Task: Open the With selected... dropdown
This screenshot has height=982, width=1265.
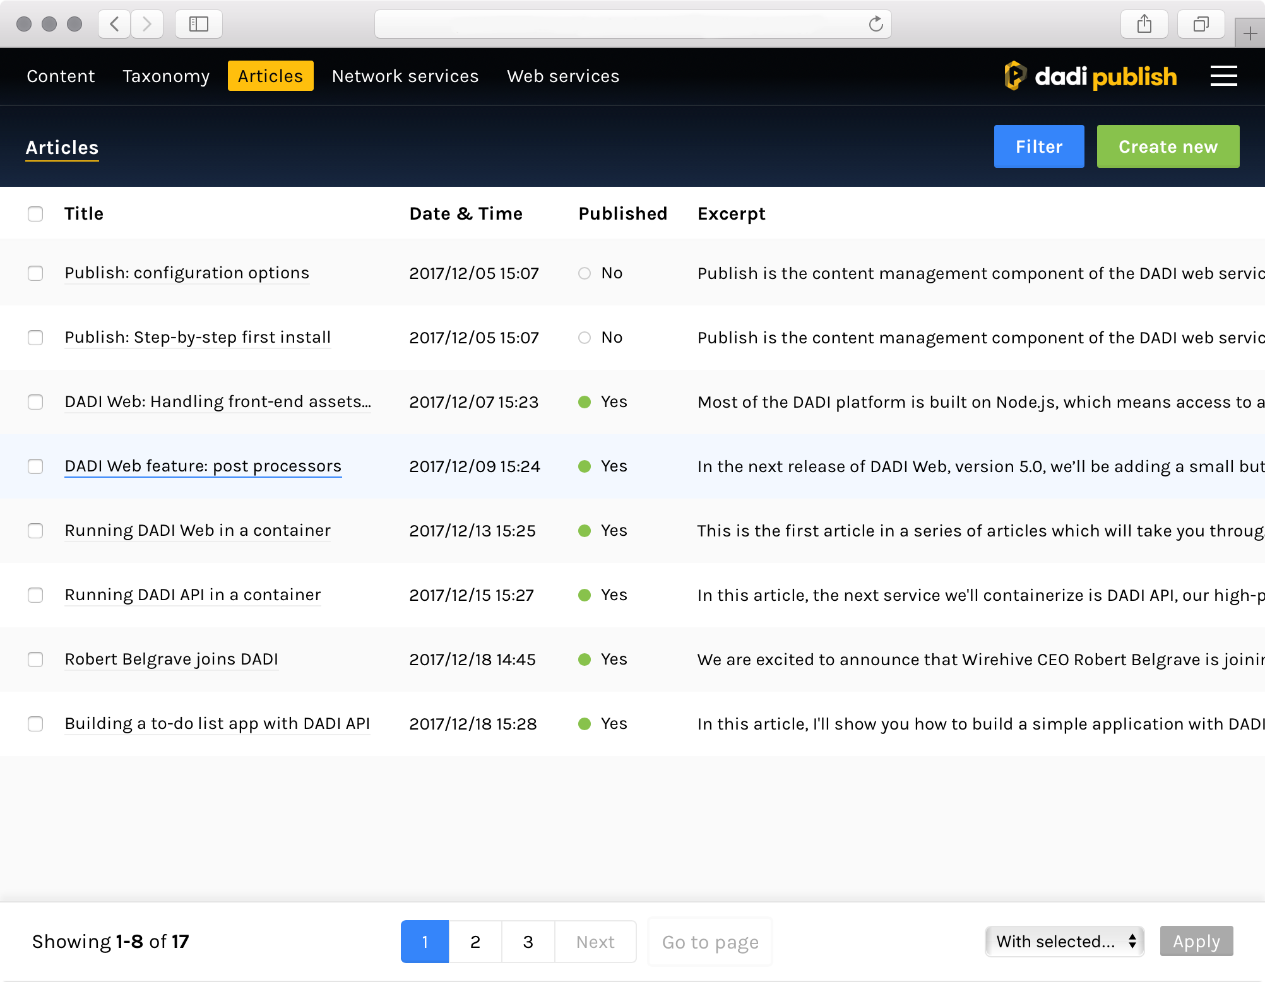Action: (1065, 942)
